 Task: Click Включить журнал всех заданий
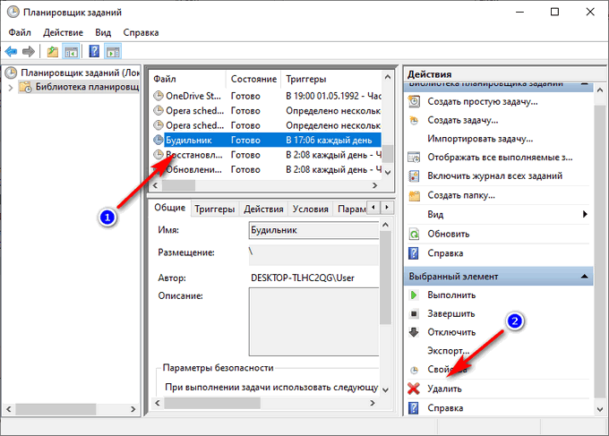tap(494, 176)
